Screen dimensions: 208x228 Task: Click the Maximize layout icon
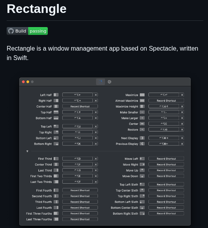pyautogui.click(x=142, y=95)
